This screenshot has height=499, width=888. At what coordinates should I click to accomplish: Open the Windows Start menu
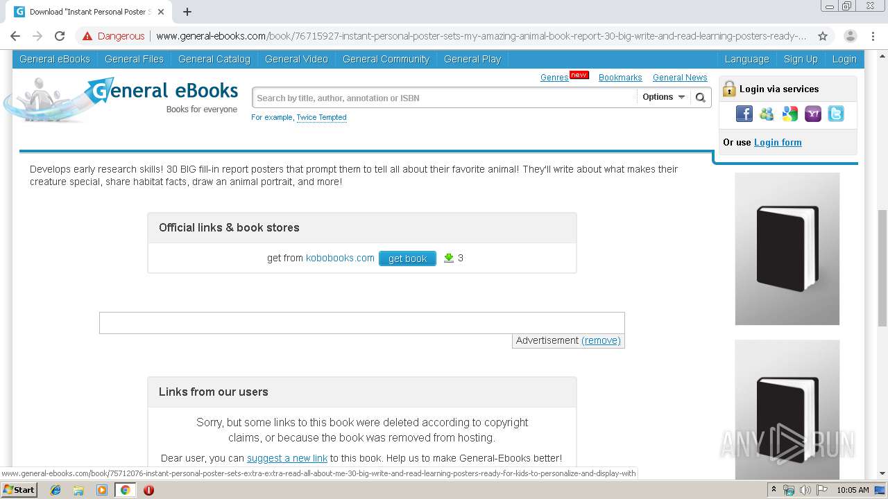tap(19, 490)
